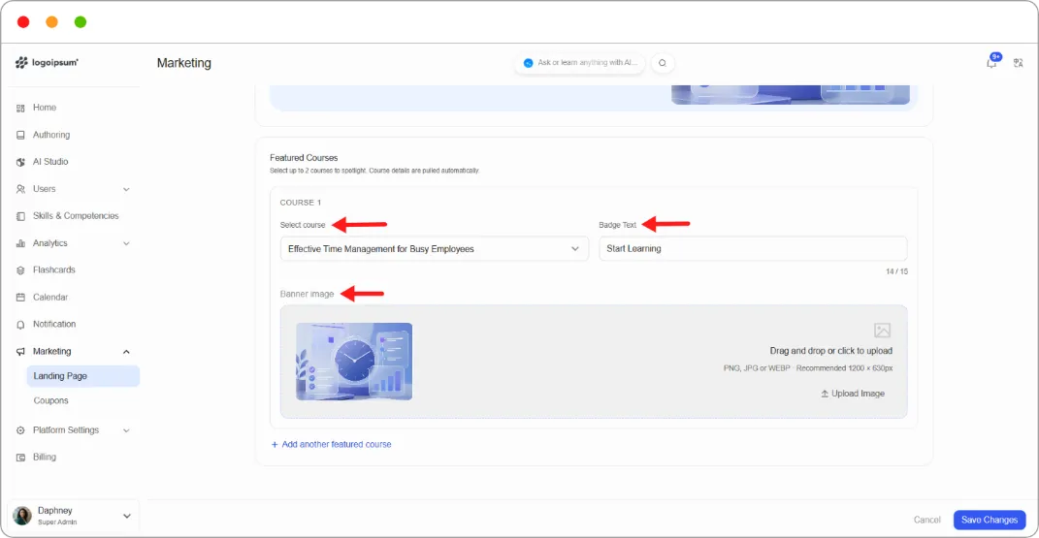This screenshot has width=1039, height=538.
Task: Click the clock banner image thumbnail
Action: [354, 362]
